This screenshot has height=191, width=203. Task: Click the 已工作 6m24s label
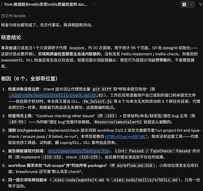(x=13, y=16)
